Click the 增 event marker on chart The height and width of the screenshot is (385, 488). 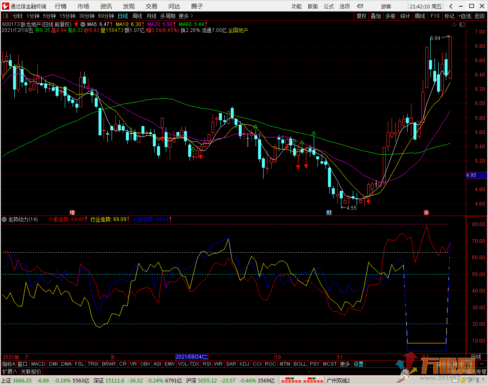click(x=72, y=212)
